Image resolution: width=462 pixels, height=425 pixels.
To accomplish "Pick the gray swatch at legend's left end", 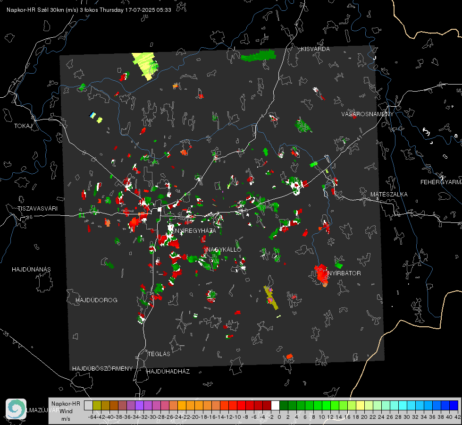I will (x=88, y=405).
